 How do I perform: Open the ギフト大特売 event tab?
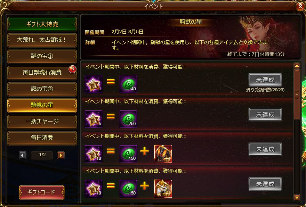[x=42, y=24]
